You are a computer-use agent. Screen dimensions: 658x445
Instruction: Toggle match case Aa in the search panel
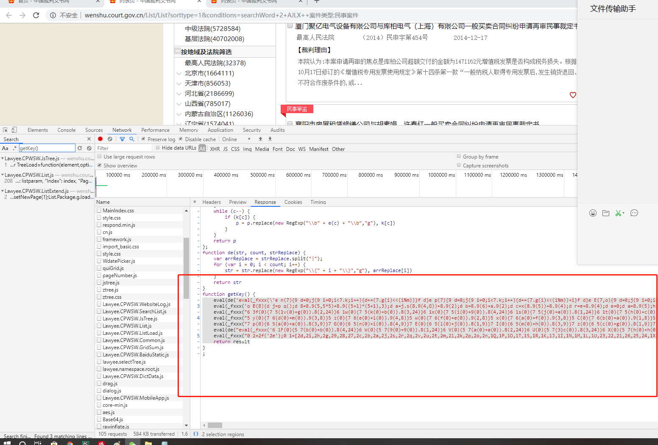[x=5, y=148]
